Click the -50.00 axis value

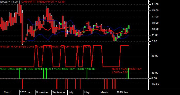pos(155,84)
